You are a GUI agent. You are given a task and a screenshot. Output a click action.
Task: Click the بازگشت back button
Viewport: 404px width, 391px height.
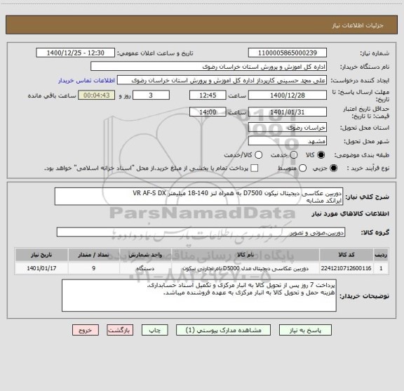tap(120, 330)
